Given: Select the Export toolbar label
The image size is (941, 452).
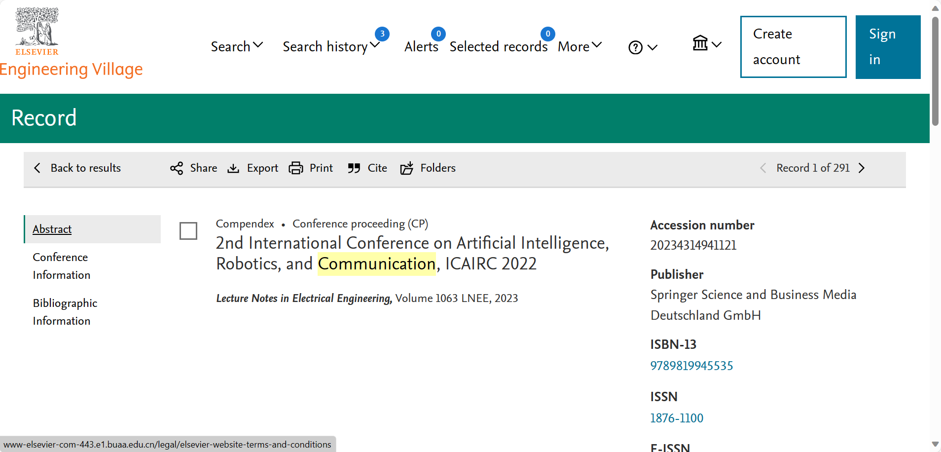Looking at the screenshot, I should (262, 168).
